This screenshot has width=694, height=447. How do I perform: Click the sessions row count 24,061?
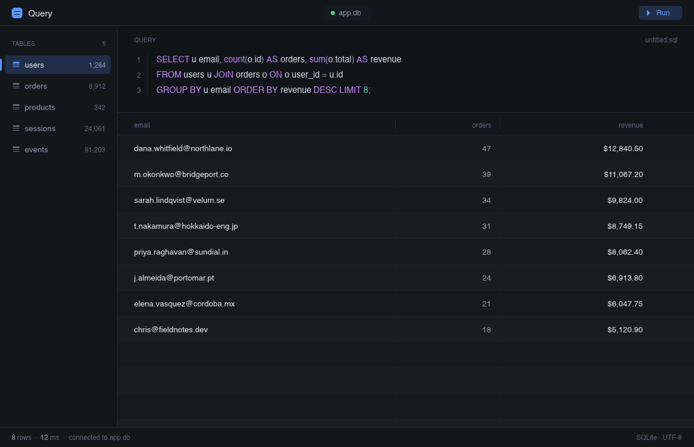coord(95,129)
